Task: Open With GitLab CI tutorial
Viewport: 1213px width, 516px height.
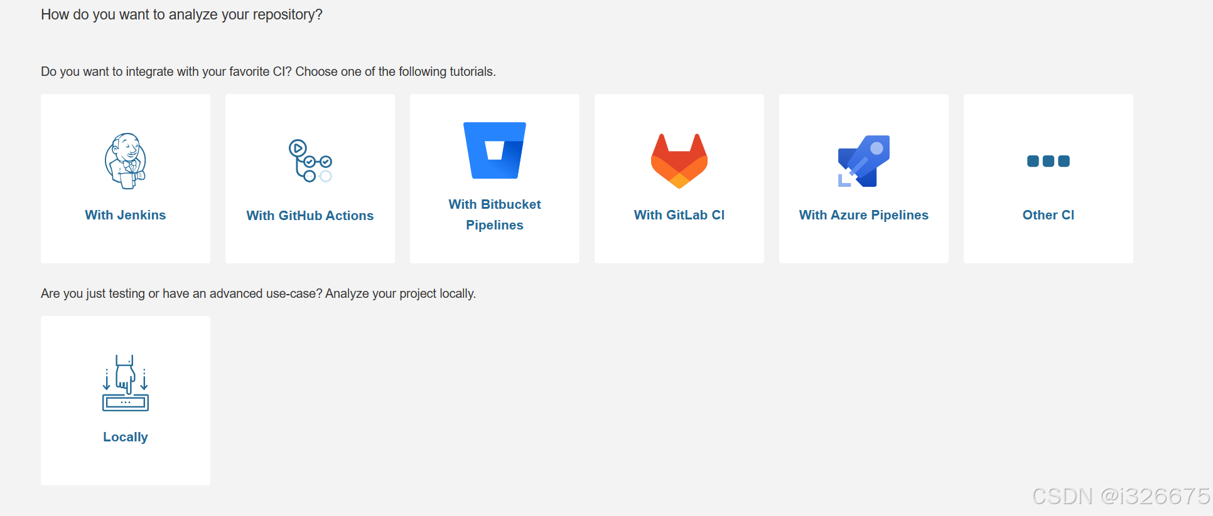Action: [679, 215]
